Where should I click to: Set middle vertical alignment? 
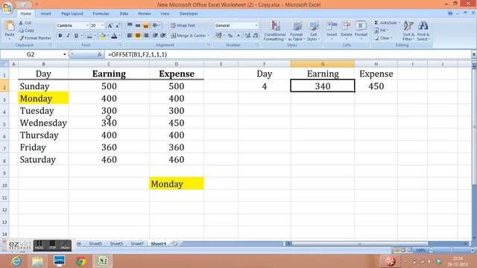[x=138, y=25]
